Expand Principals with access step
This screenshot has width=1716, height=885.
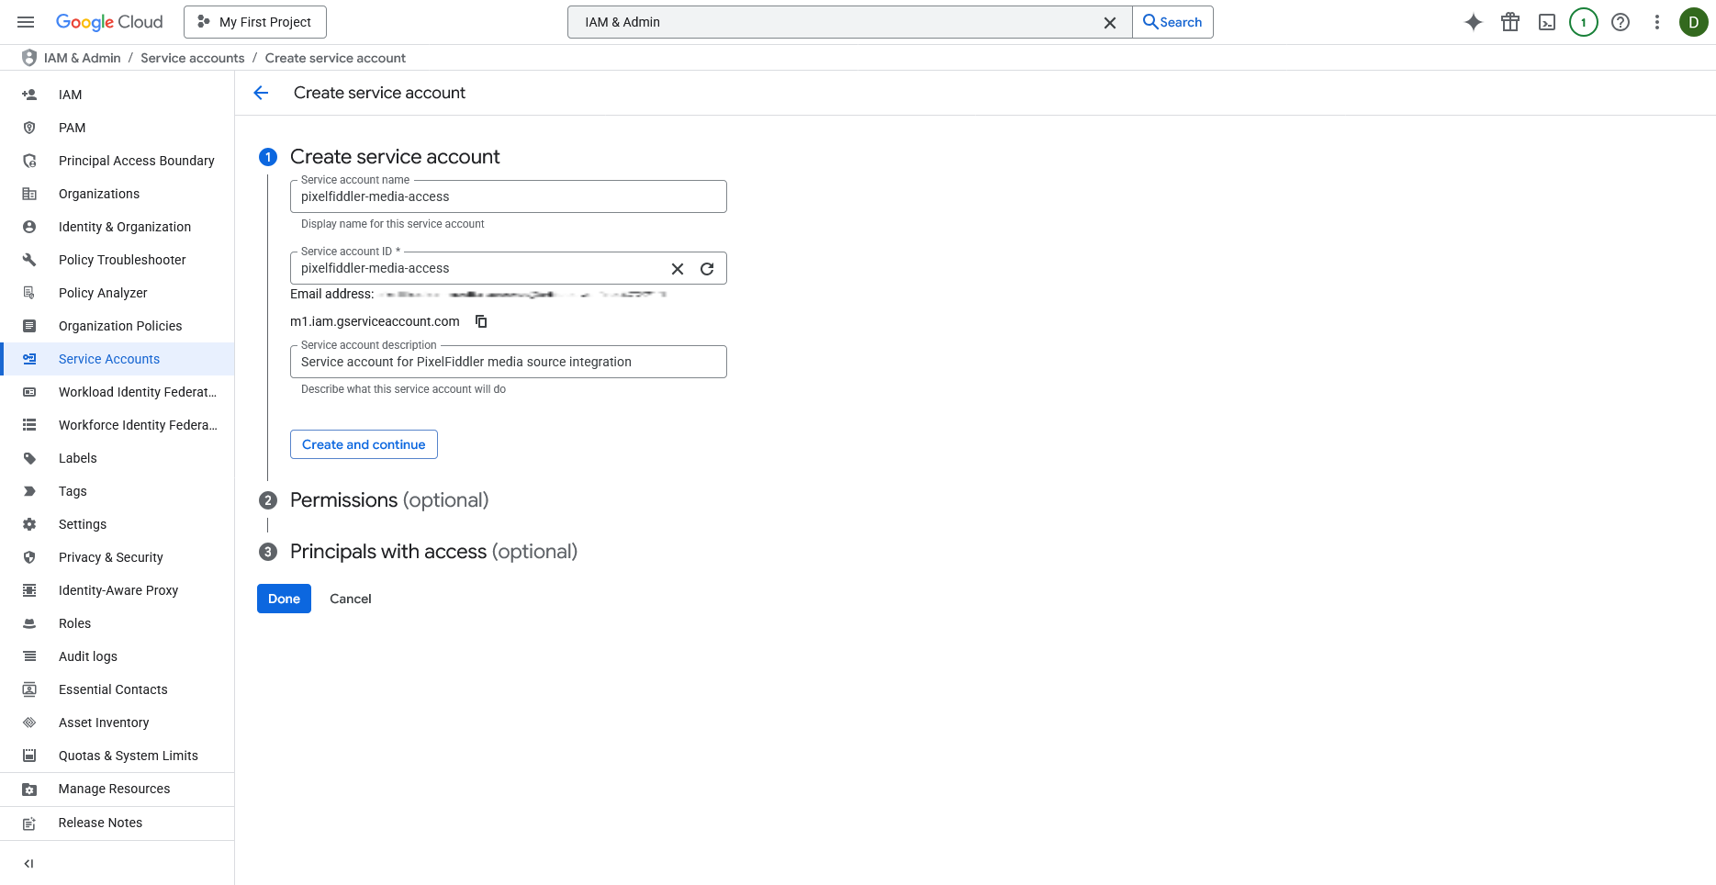click(x=432, y=552)
